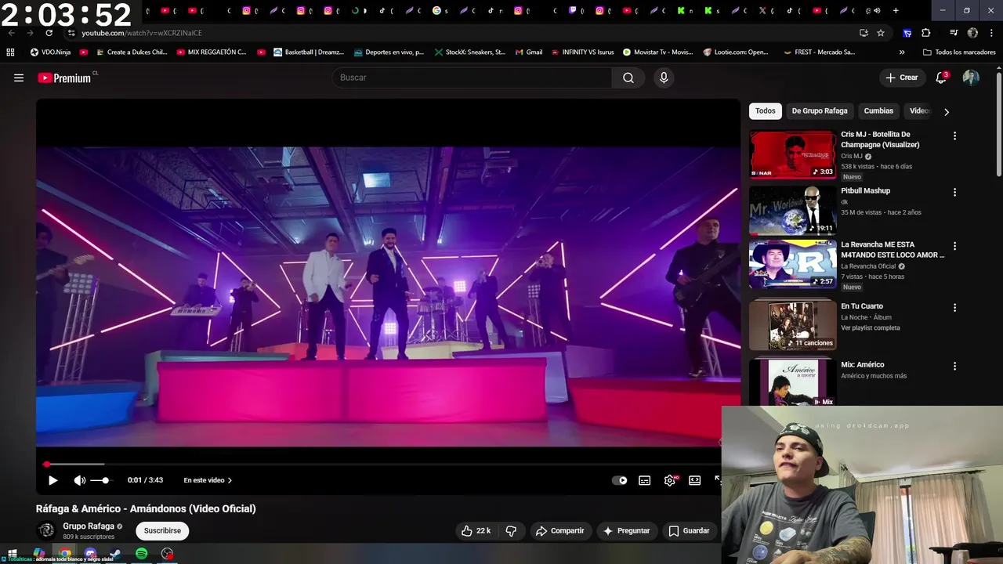Select the 'Cumbias' filter chip

[878, 111]
